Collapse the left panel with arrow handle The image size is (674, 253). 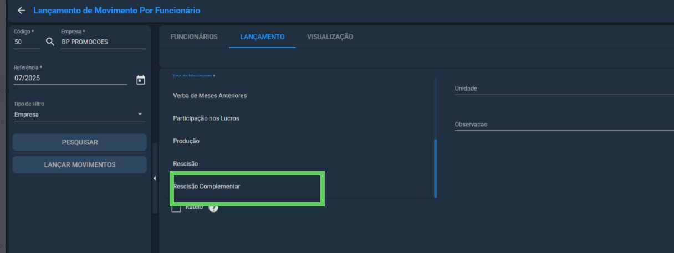point(155,178)
